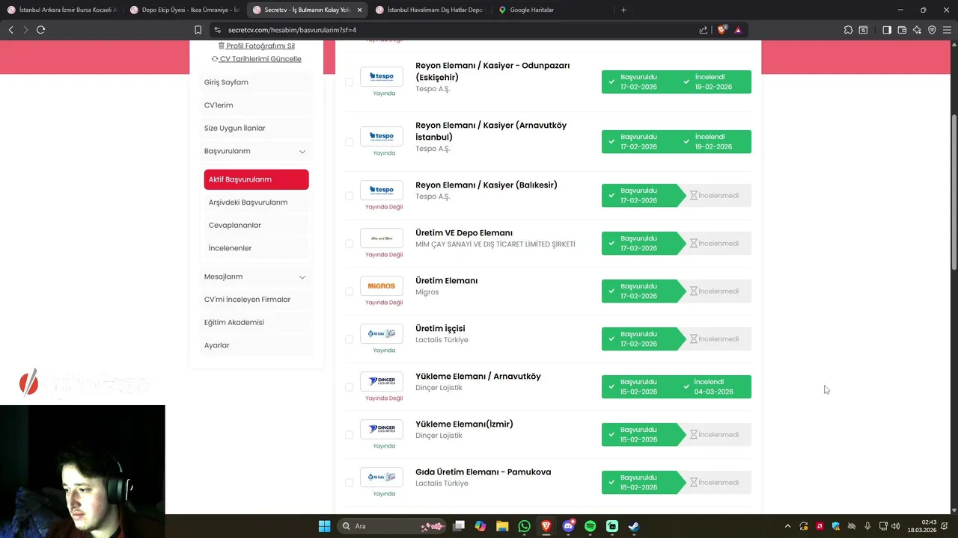Click the Migros company logo

click(x=382, y=285)
